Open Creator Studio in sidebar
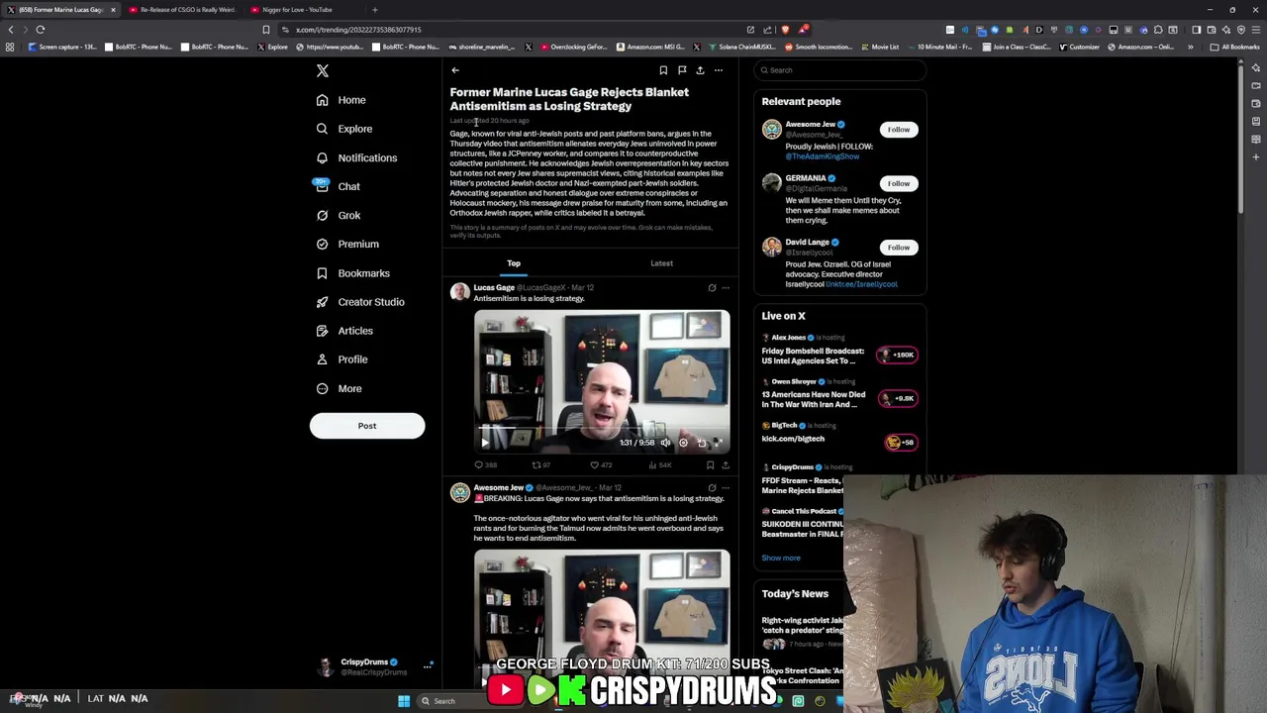This screenshot has height=713, width=1267. pos(360,302)
